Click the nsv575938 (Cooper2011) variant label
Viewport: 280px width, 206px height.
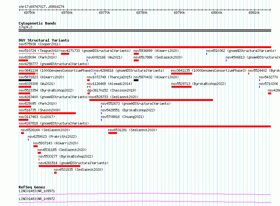tap(40, 44)
